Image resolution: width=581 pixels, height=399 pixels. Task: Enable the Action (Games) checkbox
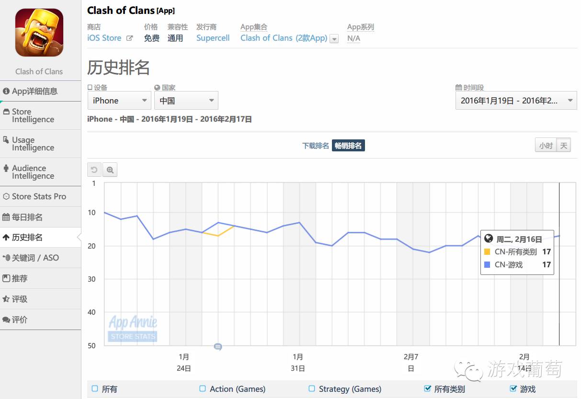tap(202, 388)
